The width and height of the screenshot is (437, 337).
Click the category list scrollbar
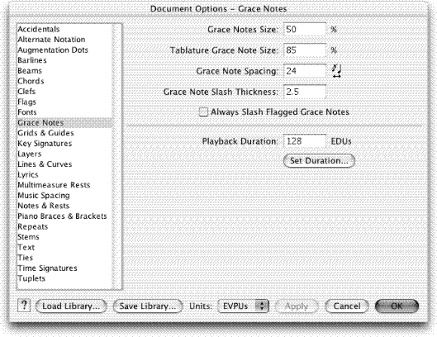[x=117, y=156]
